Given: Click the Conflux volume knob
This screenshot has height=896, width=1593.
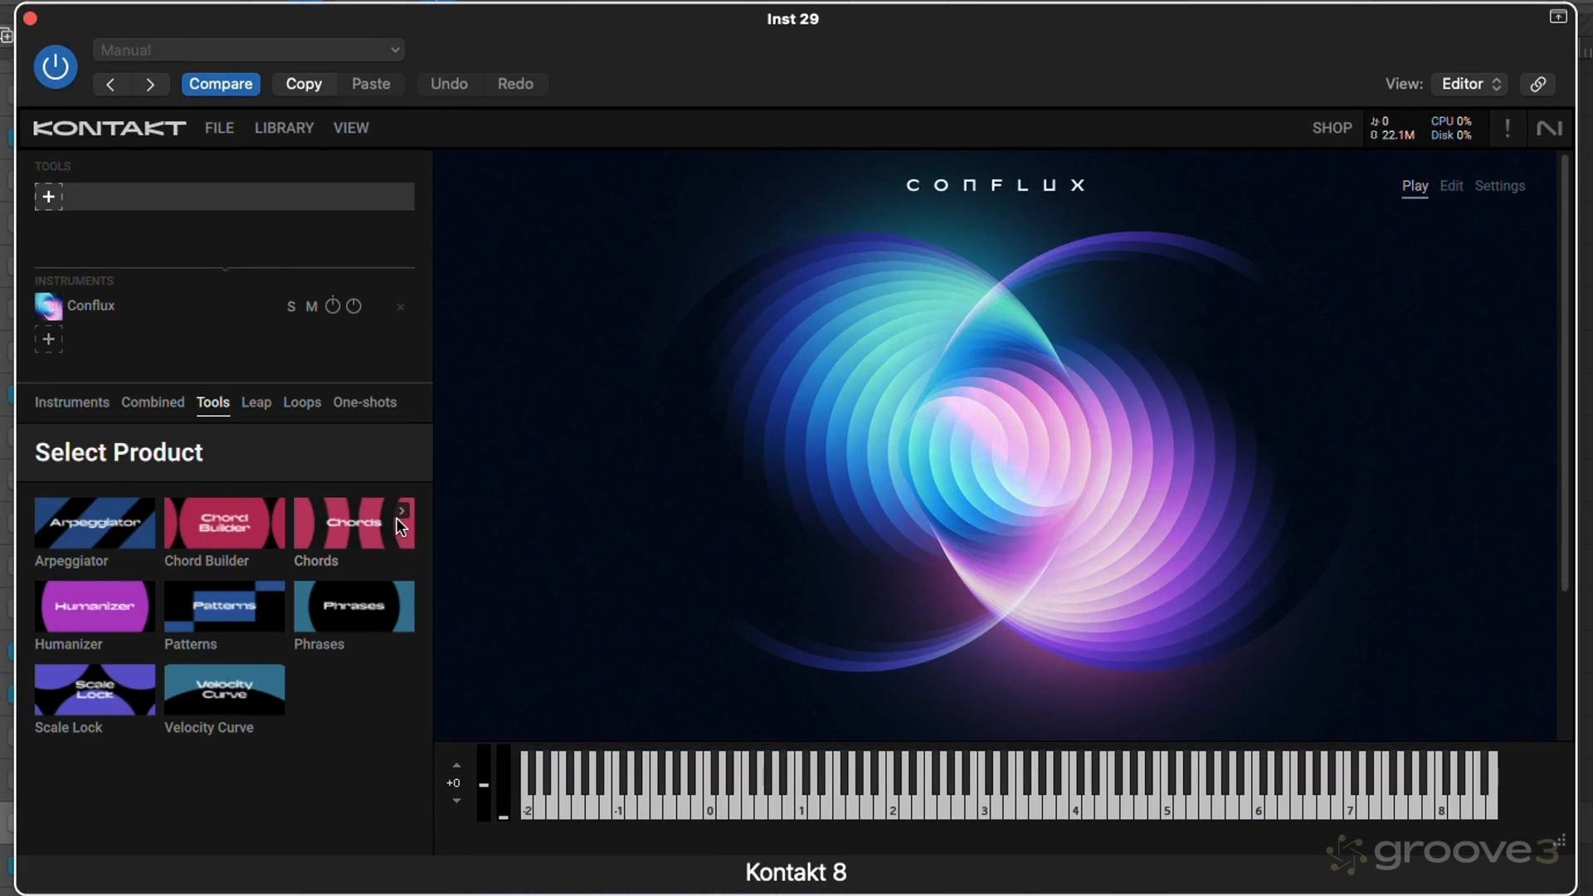Looking at the screenshot, I should (333, 306).
